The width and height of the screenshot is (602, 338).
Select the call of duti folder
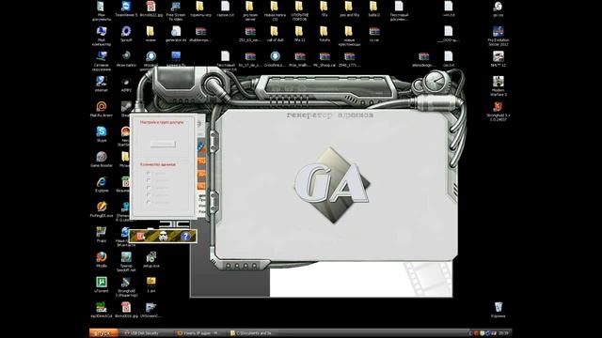[275, 34]
